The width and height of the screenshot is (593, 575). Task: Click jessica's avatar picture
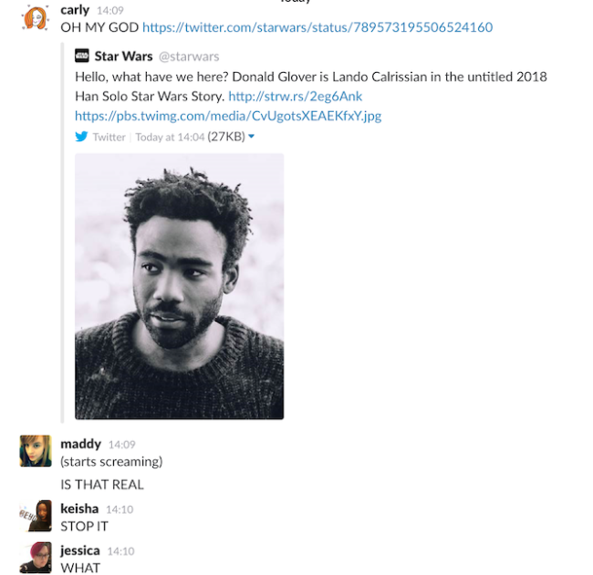36,558
